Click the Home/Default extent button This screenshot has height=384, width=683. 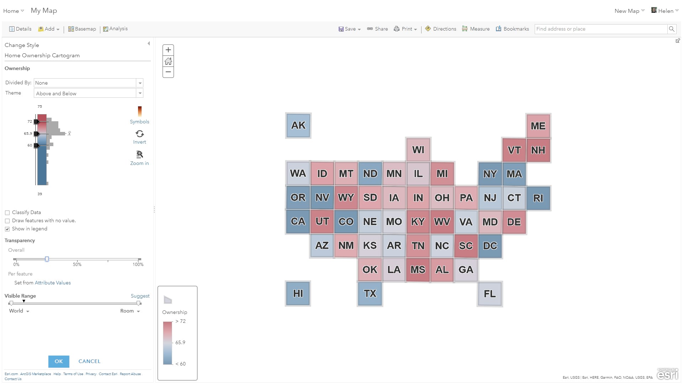tap(168, 60)
